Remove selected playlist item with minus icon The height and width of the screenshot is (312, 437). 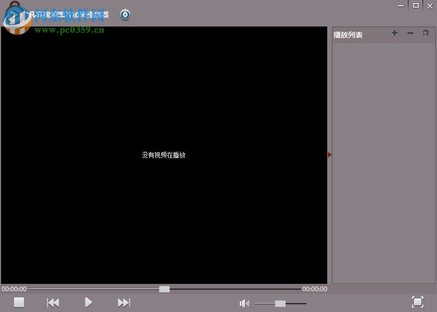[410, 33]
